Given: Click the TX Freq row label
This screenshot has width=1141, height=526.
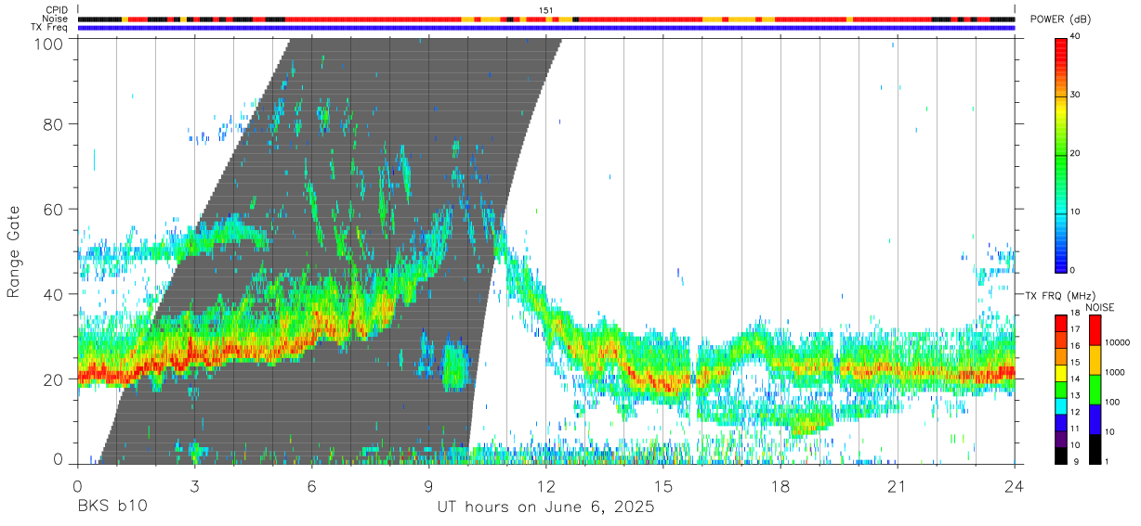Looking at the screenshot, I should 50,27.
